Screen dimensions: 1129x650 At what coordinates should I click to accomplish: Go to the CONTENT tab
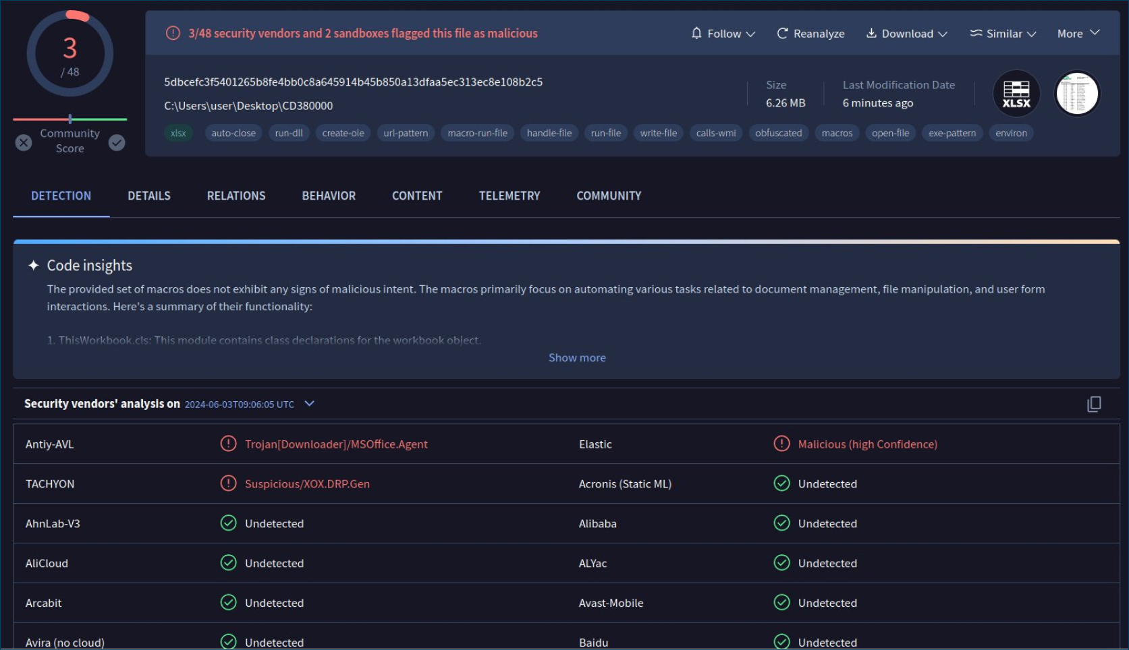click(417, 196)
